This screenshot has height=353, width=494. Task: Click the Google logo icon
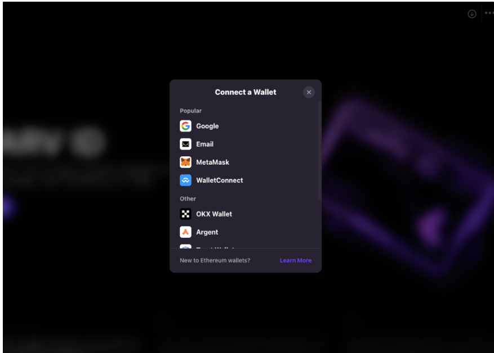coord(185,126)
